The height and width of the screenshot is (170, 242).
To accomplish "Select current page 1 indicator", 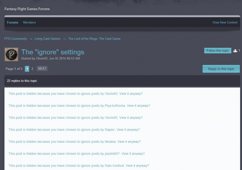I will (27, 69).
